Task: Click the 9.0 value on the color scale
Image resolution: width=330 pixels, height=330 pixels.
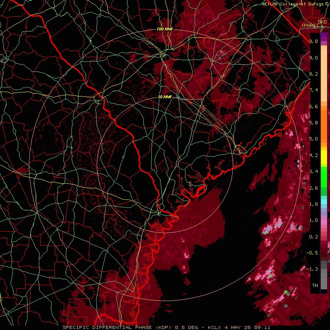Action: 313,58
